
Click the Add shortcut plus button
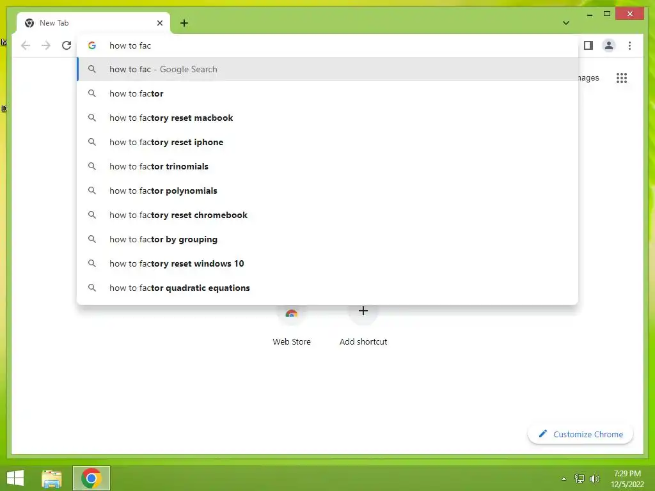pyautogui.click(x=363, y=311)
